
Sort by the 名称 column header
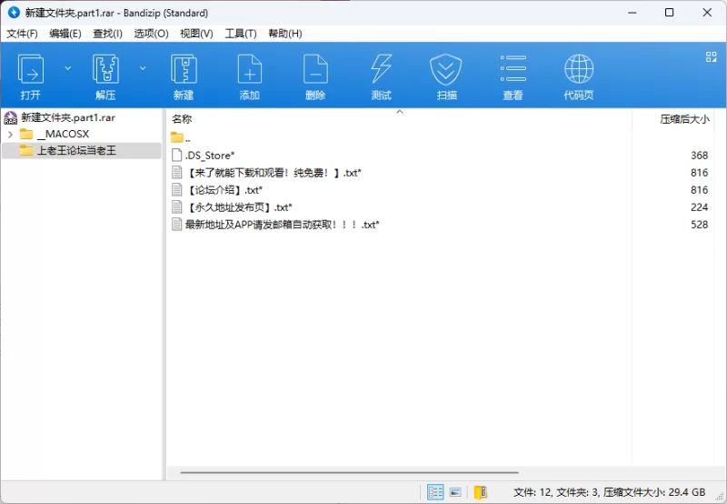[182, 119]
